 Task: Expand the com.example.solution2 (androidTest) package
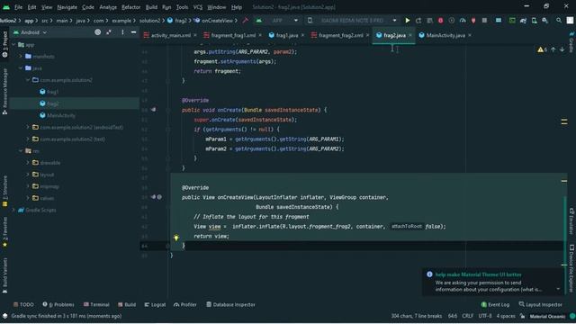click(x=28, y=127)
